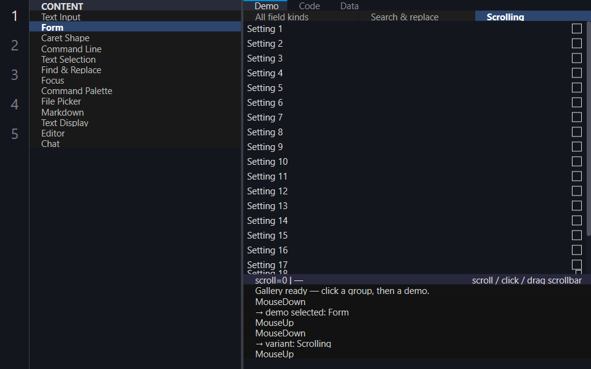Select the All field kinds variant tab
This screenshot has height=369, width=591.
point(301,17)
